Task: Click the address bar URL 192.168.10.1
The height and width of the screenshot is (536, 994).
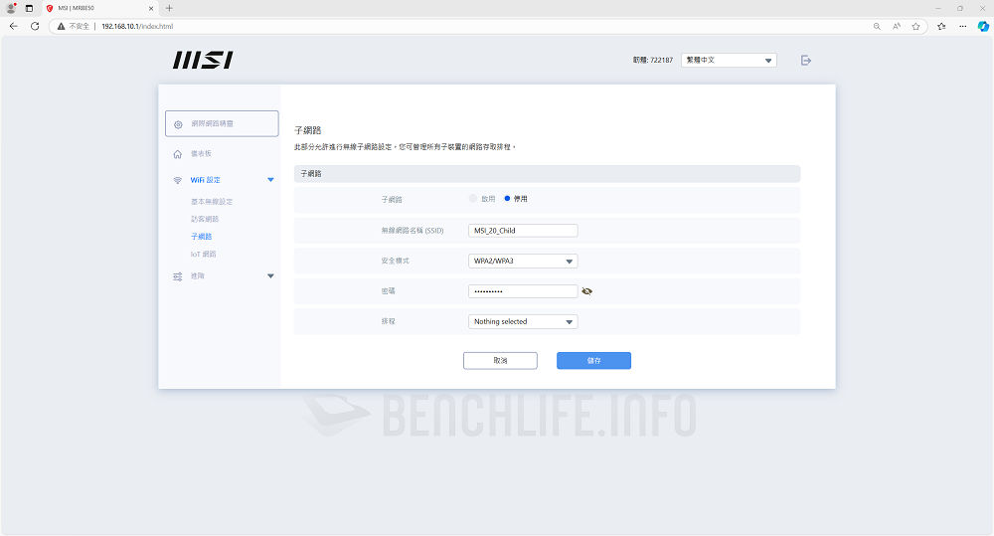Action: coord(137,26)
